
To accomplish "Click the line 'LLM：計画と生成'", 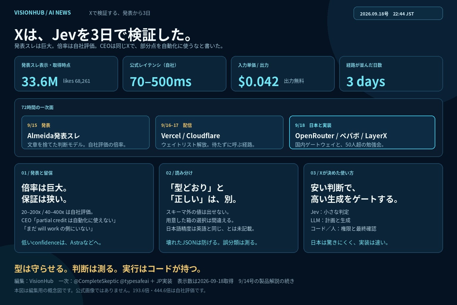I will [331, 220].
